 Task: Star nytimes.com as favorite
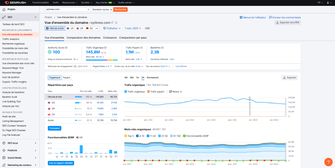click(116, 23)
